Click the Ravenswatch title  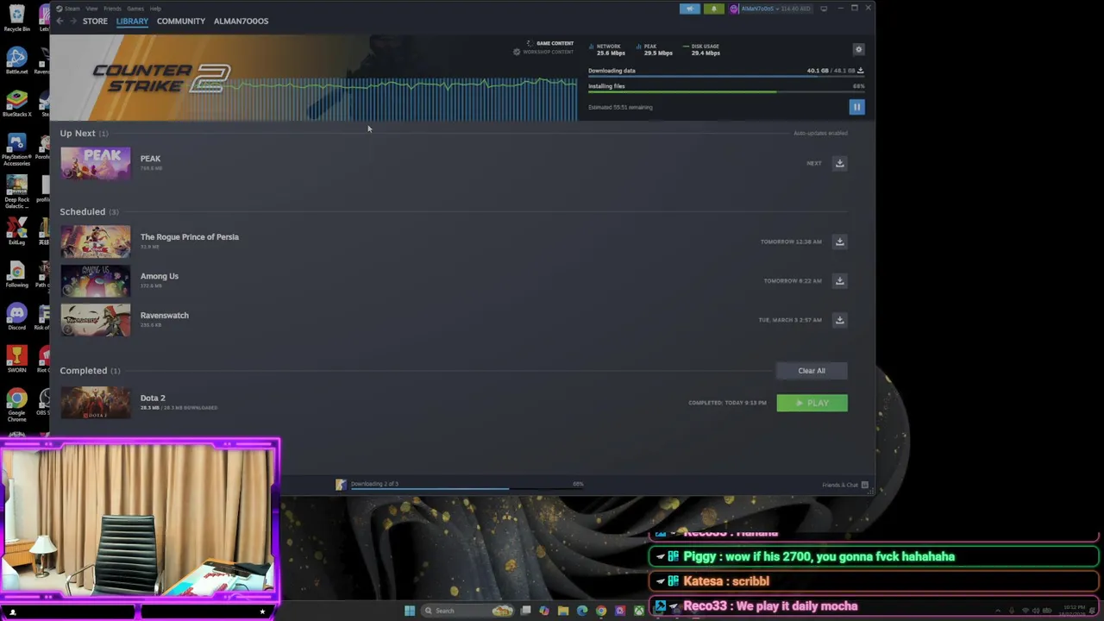pos(165,316)
